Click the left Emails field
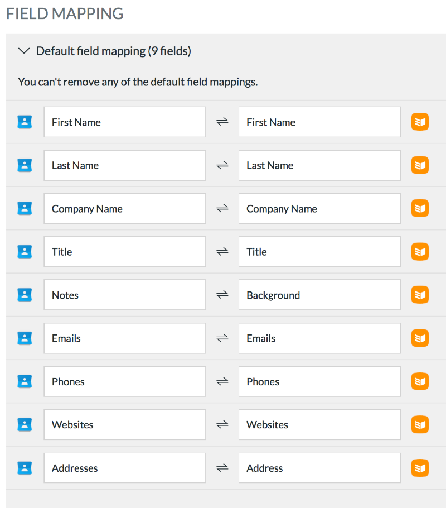446x512 pixels. pos(125,338)
